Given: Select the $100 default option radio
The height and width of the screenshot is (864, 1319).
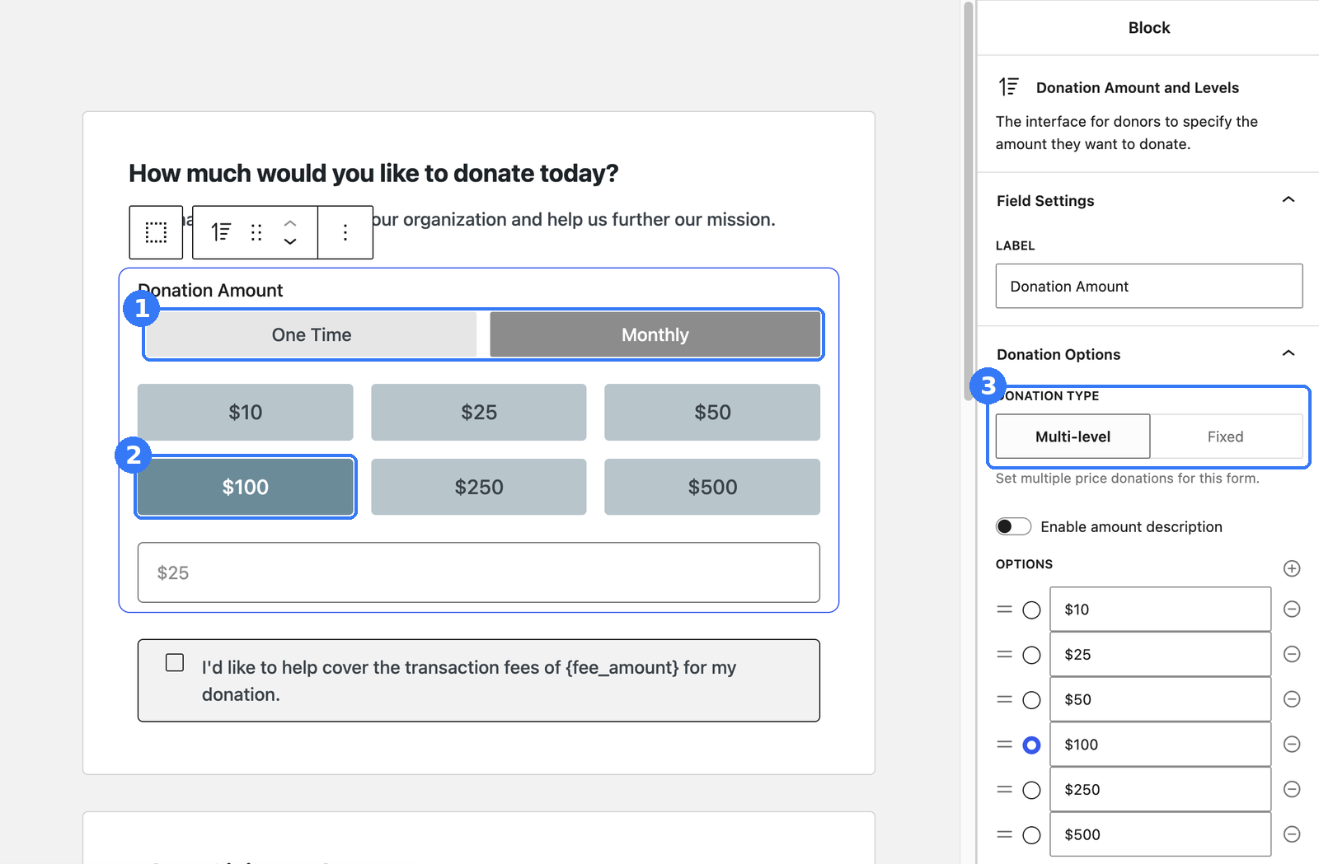Looking at the screenshot, I should (x=1031, y=745).
